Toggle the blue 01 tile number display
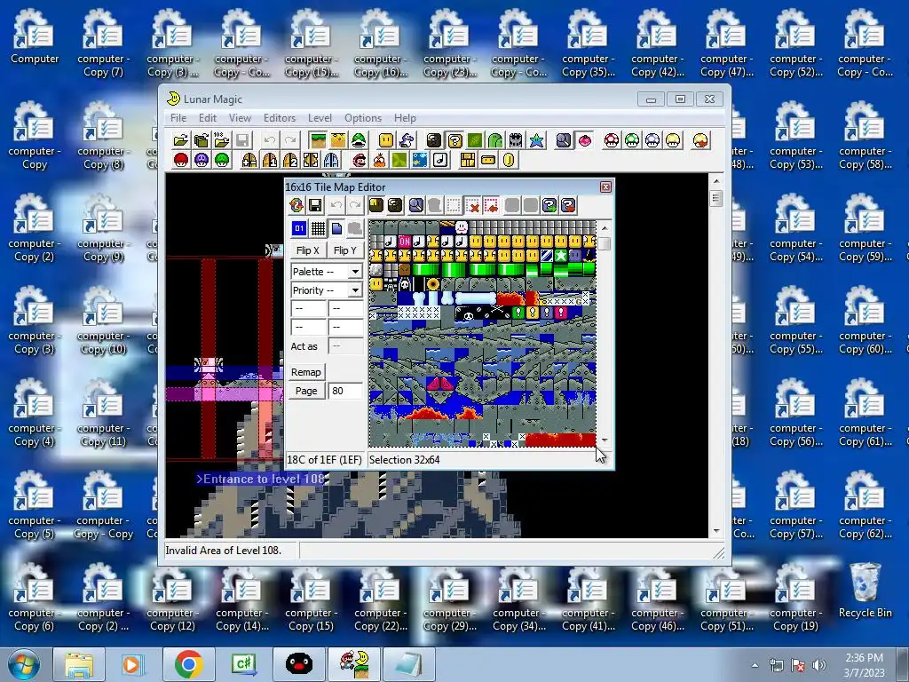The image size is (909, 682). (x=299, y=228)
